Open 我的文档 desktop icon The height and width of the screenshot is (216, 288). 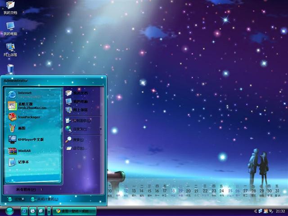click(10, 7)
